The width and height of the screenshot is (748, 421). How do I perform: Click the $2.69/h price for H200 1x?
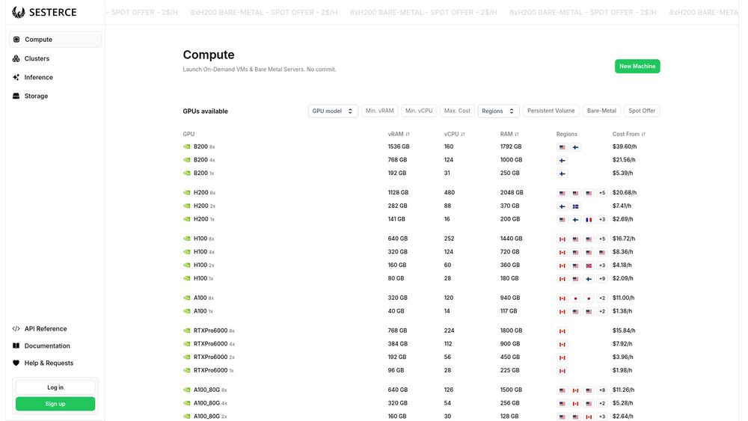[x=622, y=219]
